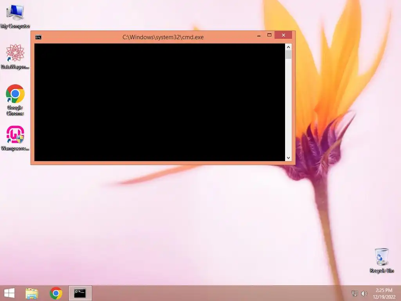Click the cmd.exe taskbar button

point(80,293)
